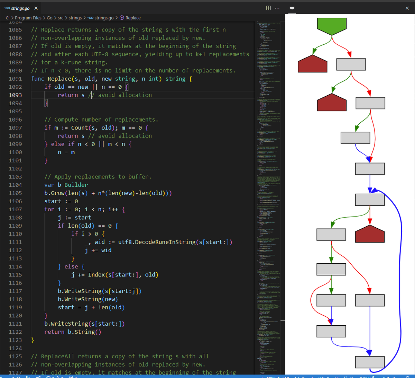The height and width of the screenshot is (378, 415).
Task: Click line number 1091 in the gutter
Action: click(15, 79)
